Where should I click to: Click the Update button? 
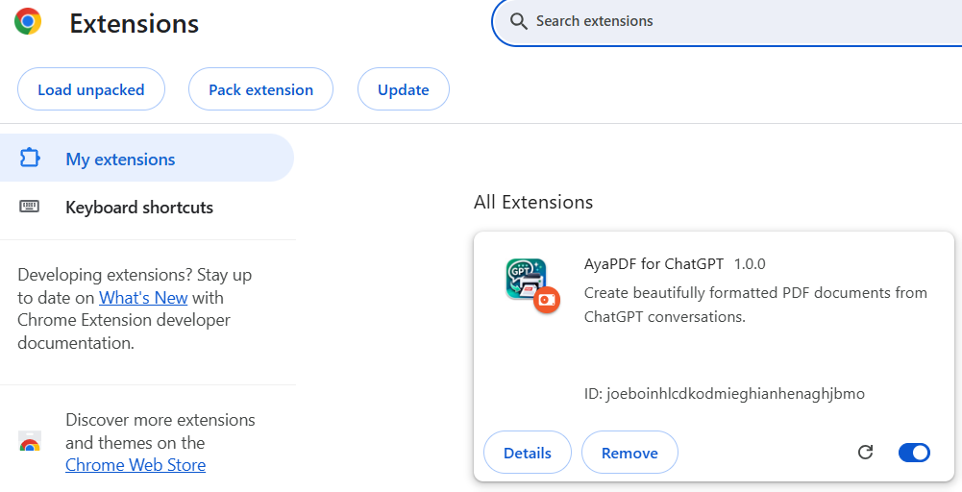(x=403, y=89)
